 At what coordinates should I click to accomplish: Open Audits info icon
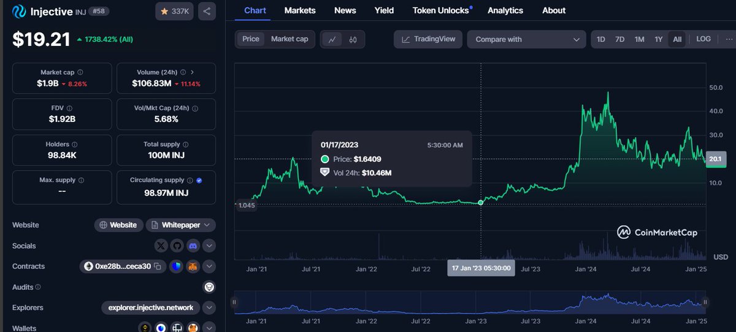click(x=38, y=287)
